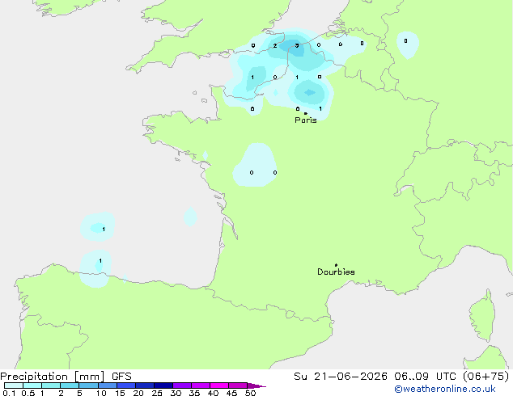The height and width of the screenshot is (396, 513).
Task: Open the weatheronline.co.uk copyright link
Action: click(x=445, y=390)
